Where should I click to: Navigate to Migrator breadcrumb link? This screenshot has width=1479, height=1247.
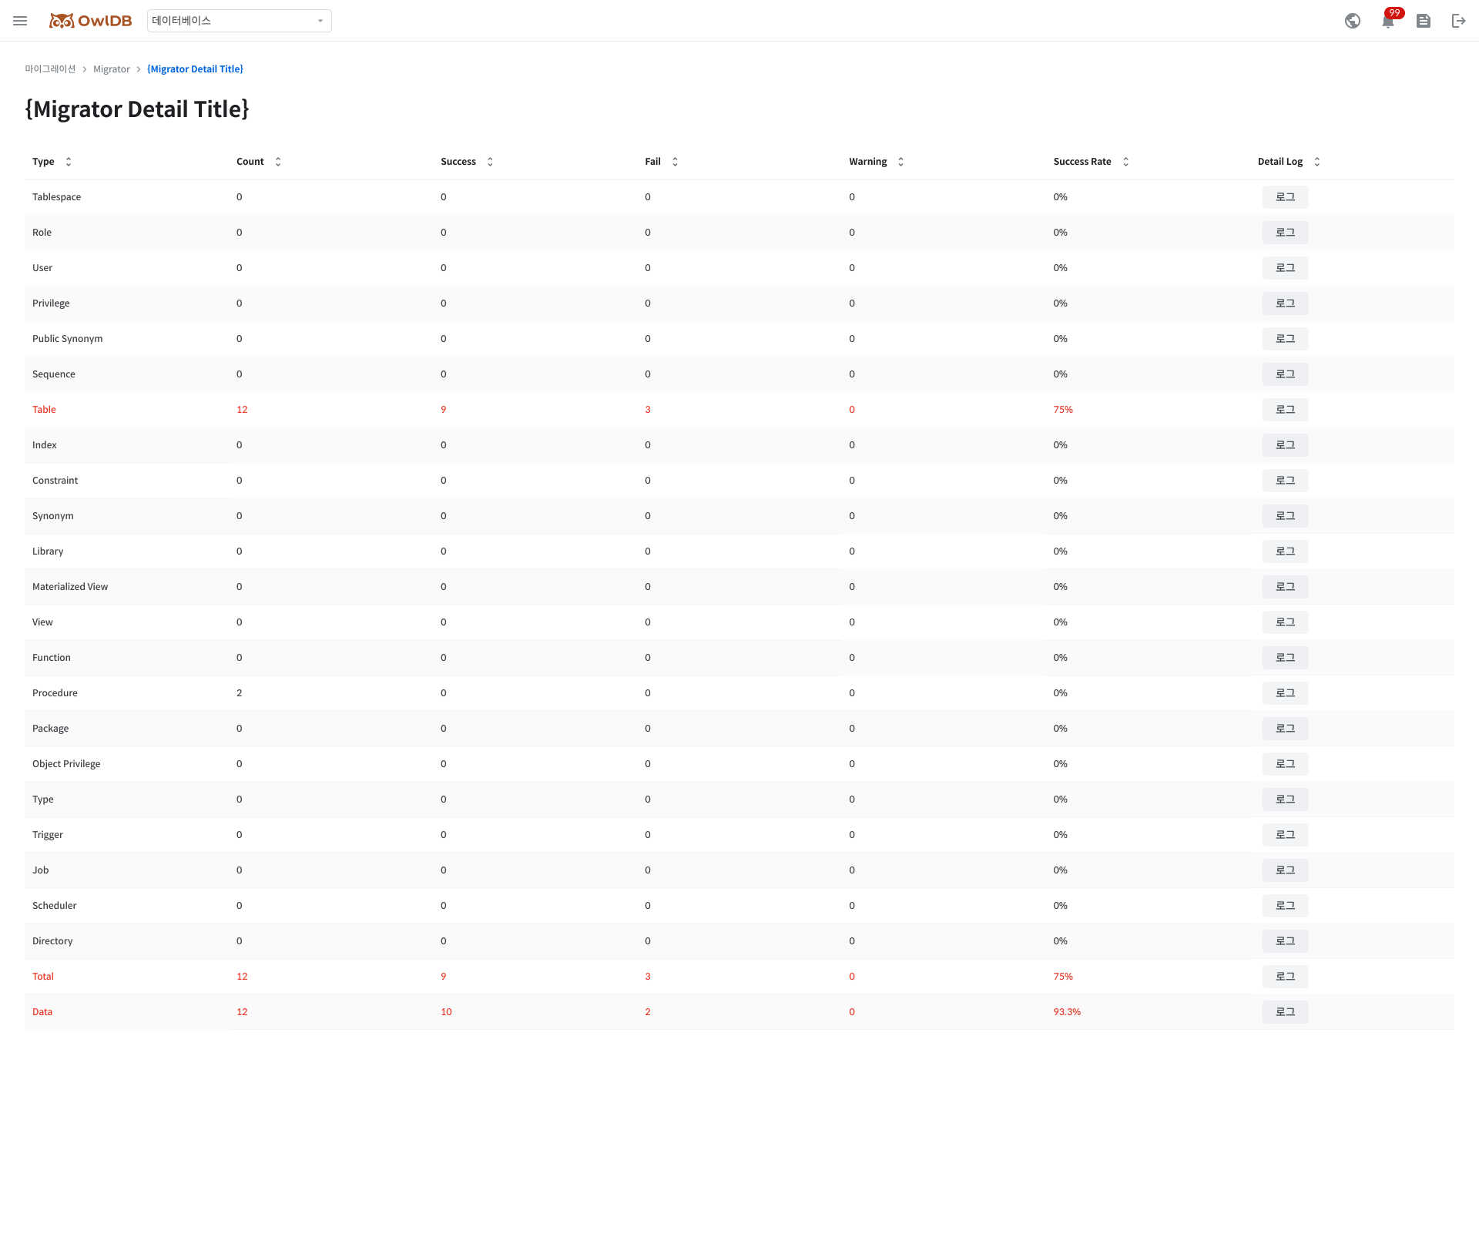tap(112, 69)
